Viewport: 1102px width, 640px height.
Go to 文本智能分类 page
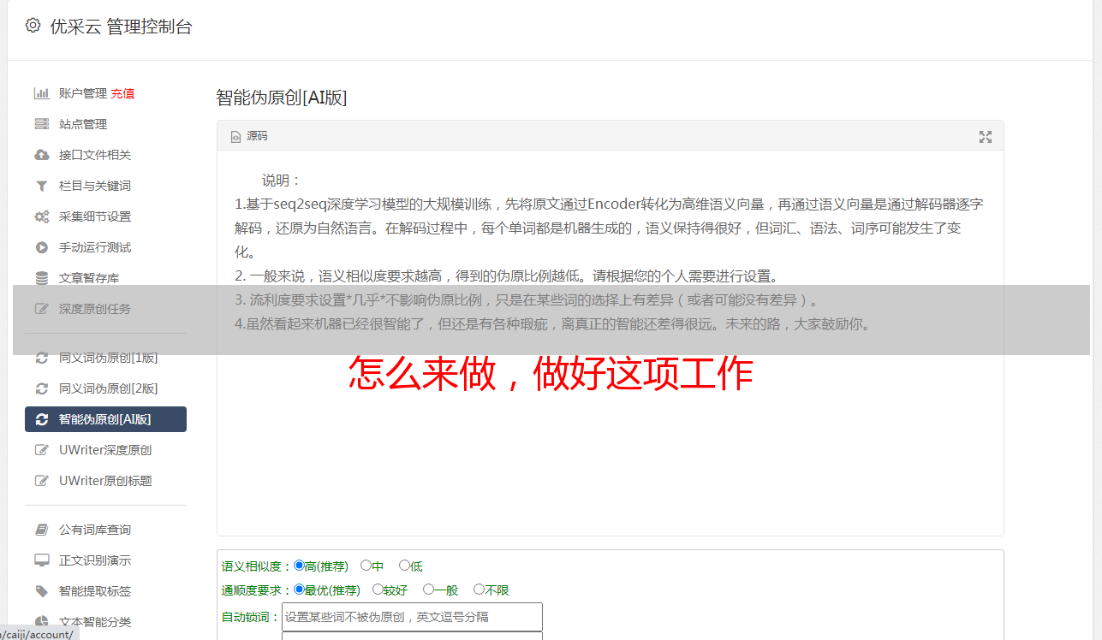(95, 622)
